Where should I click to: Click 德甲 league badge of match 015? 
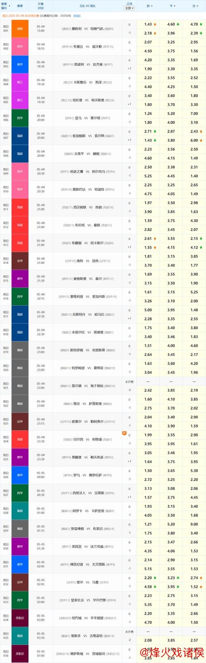pyautogui.click(x=20, y=279)
